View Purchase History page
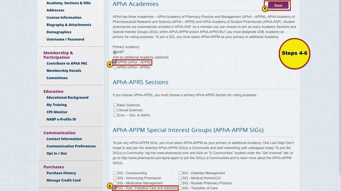341x191 pixels. [61, 173]
